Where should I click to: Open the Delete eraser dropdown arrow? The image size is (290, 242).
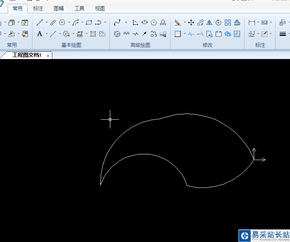coord(185,22)
